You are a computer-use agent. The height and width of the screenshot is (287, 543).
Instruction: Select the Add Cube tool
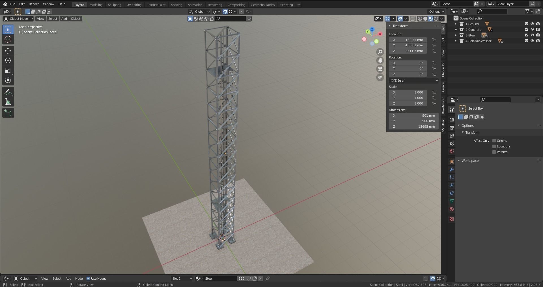pyautogui.click(x=8, y=113)
